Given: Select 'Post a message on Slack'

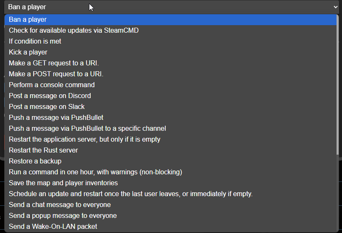Looking at the screenshot, I should coord(170,107).
